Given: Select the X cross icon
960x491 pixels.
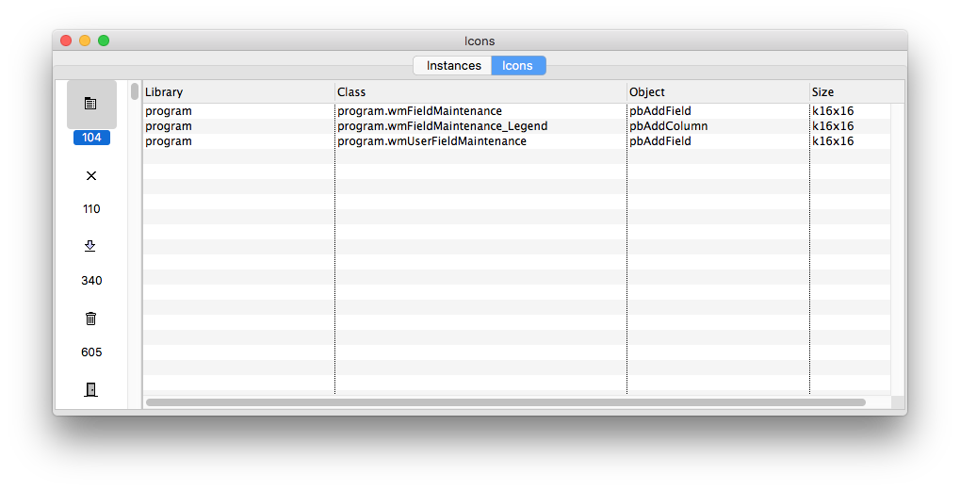Looking at the screenshot, I should coord(91,175).
